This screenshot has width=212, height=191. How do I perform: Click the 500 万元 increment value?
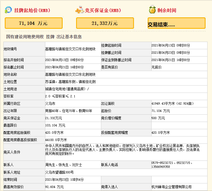[158, 118]
